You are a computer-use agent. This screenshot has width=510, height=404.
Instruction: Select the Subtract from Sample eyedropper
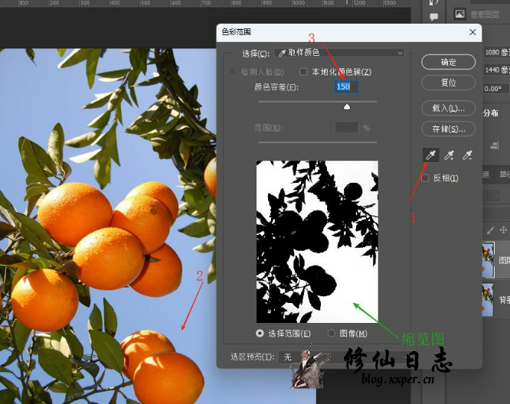(x=466, y=155)
